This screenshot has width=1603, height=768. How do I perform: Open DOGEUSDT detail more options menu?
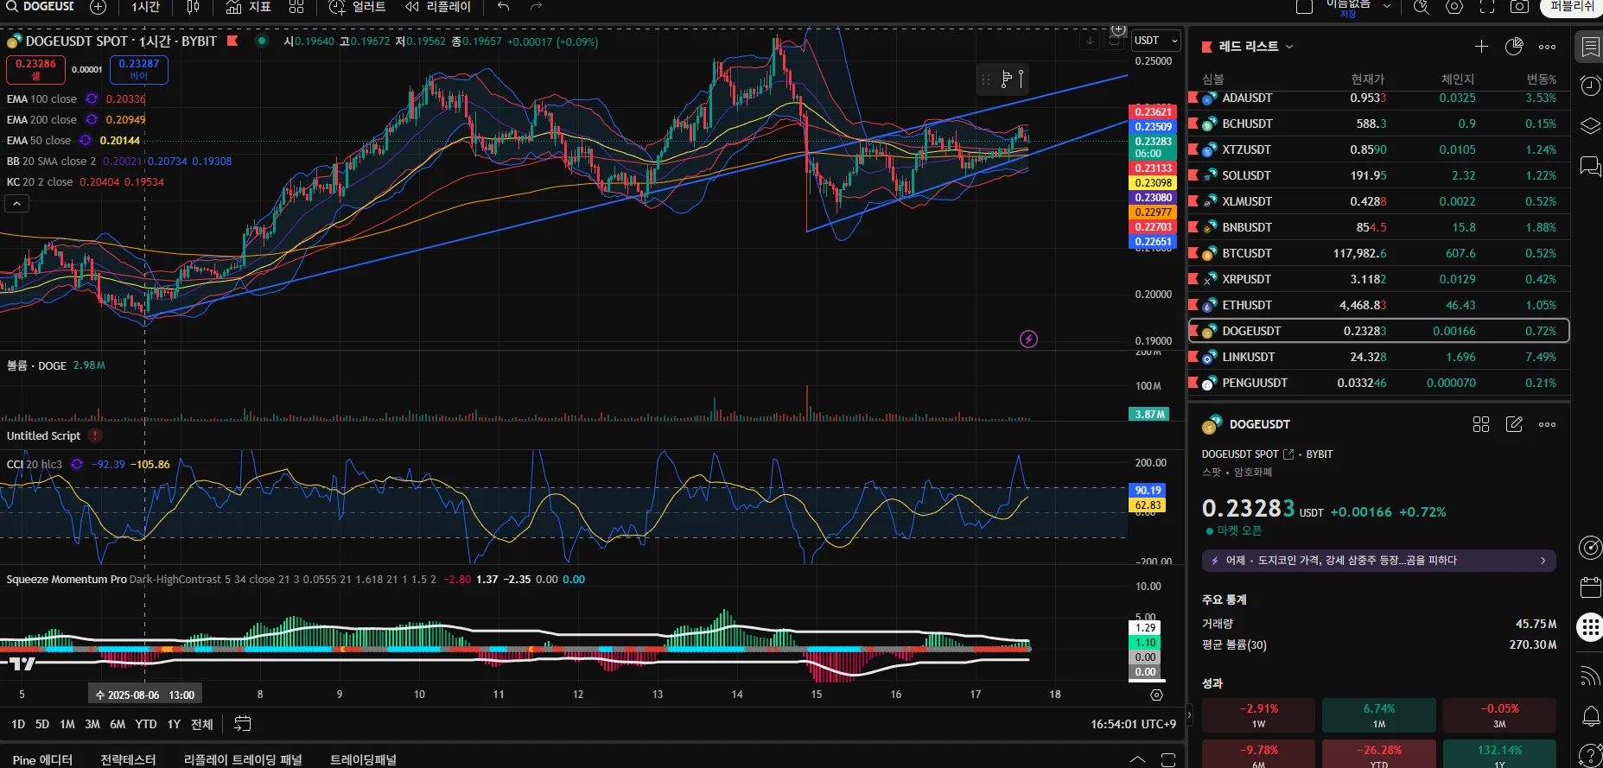1547,424
